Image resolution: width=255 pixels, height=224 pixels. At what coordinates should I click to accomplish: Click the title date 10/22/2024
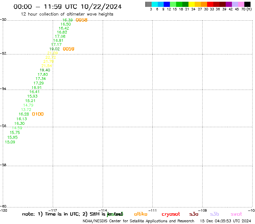[101, 7]
